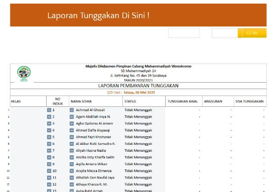The image size is (276, 192).
Task: Collapse No Induk 8 minus icon
Action: pos(49,157)
